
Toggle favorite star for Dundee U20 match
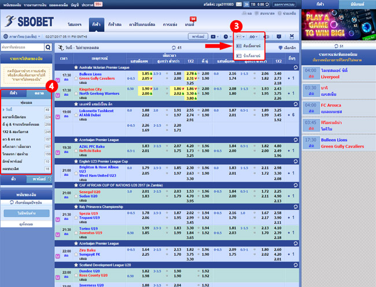(x=76, y=275)
